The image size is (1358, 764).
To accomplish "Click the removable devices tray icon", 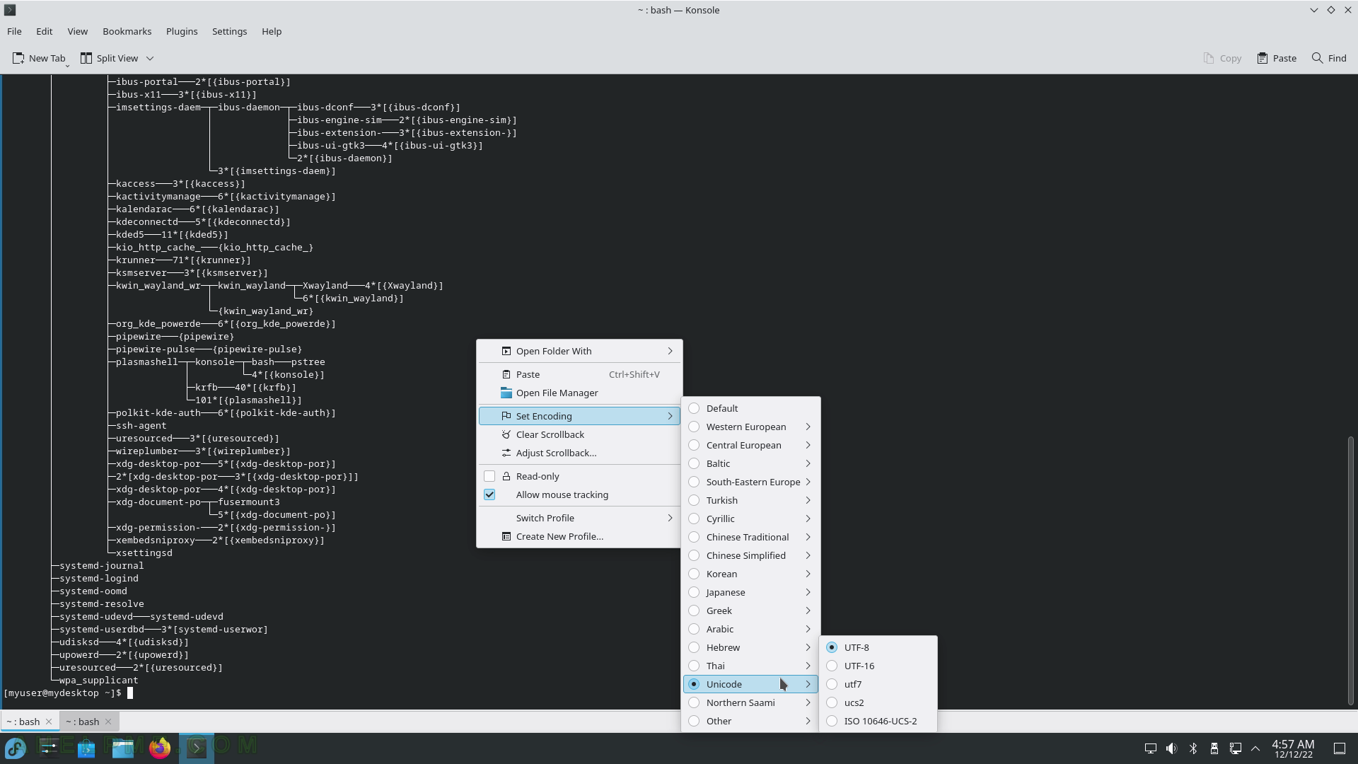I will (x=1214, y=748).
